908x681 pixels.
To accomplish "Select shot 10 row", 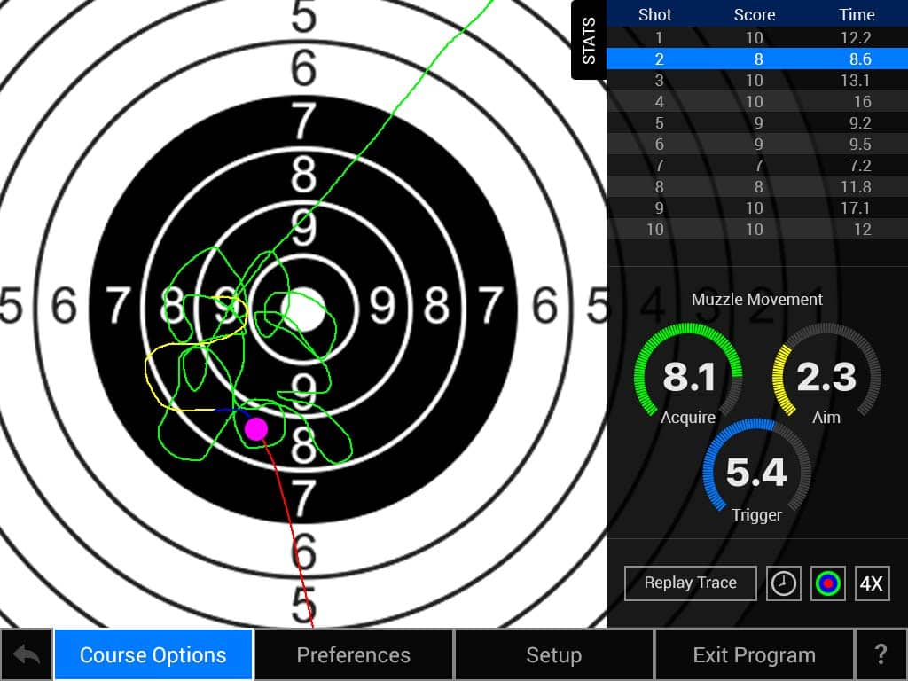I will coord(757,230).
